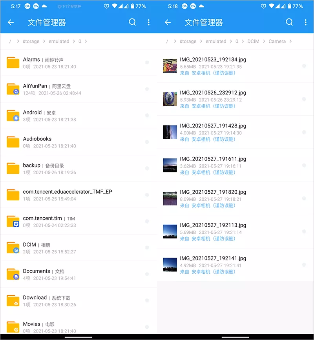This screenshot has width=314, height=340.
Task: Toggle the selection circle on the Audiobooks row
Action: [x=147, y=142]
